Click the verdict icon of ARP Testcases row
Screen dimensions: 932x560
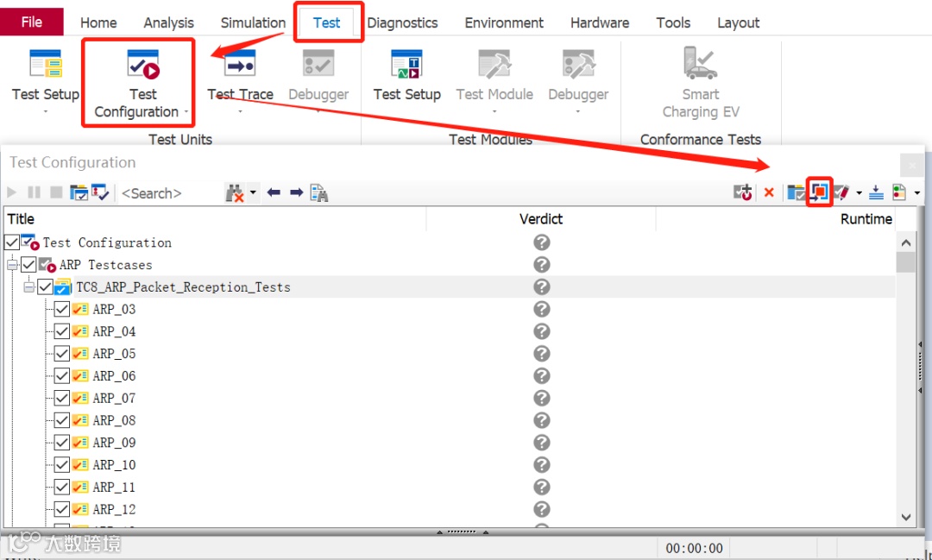tap(541, 265)
